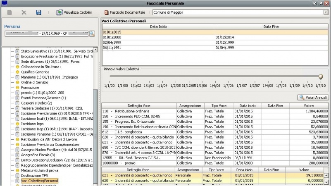The image size is (331, 186).
Task: Open the Comune di Maggioli dropdown
Action: pos(326,12)
